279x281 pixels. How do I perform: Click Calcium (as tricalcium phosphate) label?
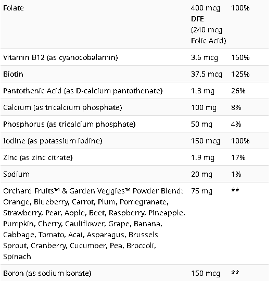[62, 107]
